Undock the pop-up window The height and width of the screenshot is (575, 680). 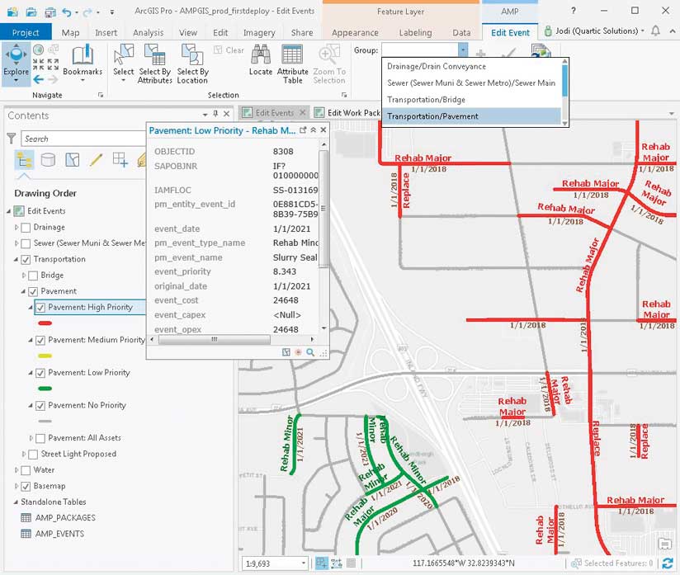tap(303, 130)
